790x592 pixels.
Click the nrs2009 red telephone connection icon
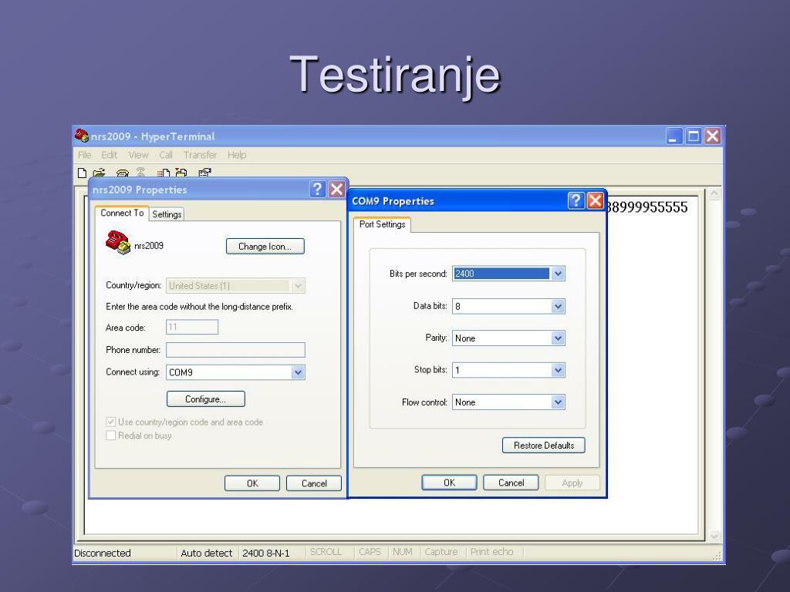[x=118, y=243]
